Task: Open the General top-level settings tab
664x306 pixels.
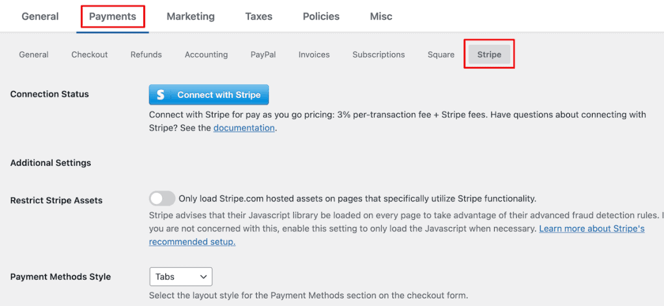Action: [x=40, y=16]
